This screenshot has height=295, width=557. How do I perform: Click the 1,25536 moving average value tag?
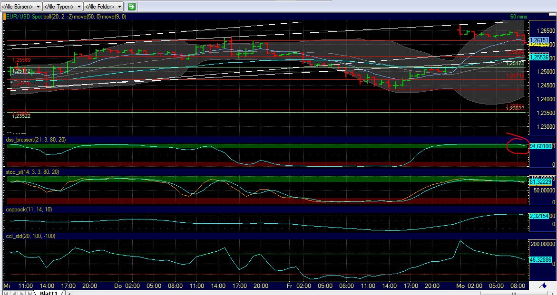[x=539, y=57]
